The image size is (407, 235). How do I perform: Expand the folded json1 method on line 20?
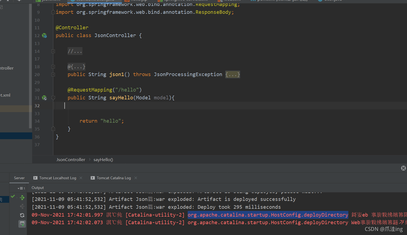(53, 75)
